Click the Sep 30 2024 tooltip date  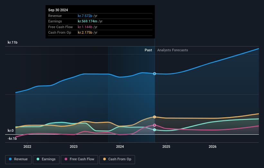tap(58, 10)
